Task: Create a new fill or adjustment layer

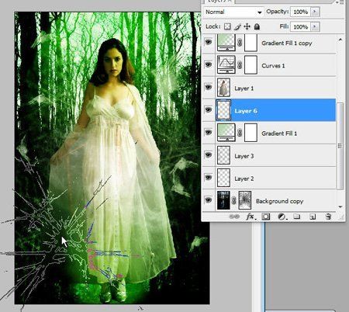Action: tap(282, 217)
